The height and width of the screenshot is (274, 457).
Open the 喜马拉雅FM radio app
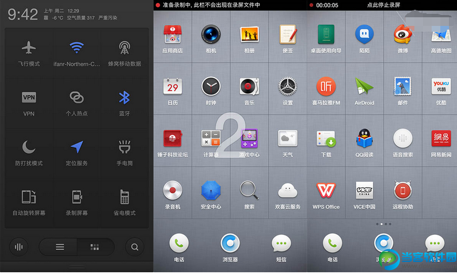(326, 86)
